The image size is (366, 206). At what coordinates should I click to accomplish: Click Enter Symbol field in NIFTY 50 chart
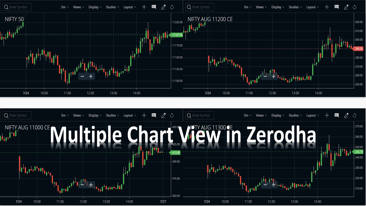(x=17, y=7)
